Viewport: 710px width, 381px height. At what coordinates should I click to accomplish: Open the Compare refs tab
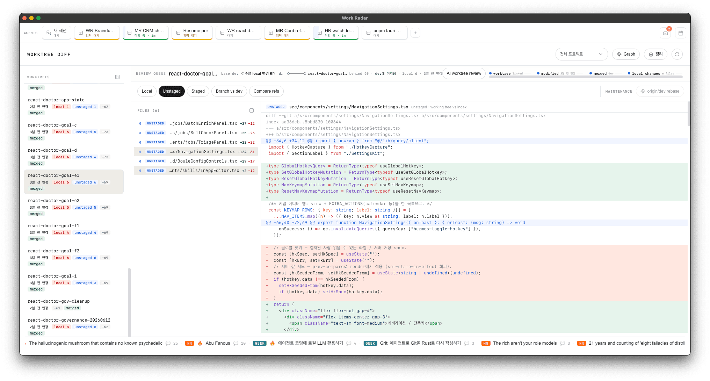coord(266,91)
